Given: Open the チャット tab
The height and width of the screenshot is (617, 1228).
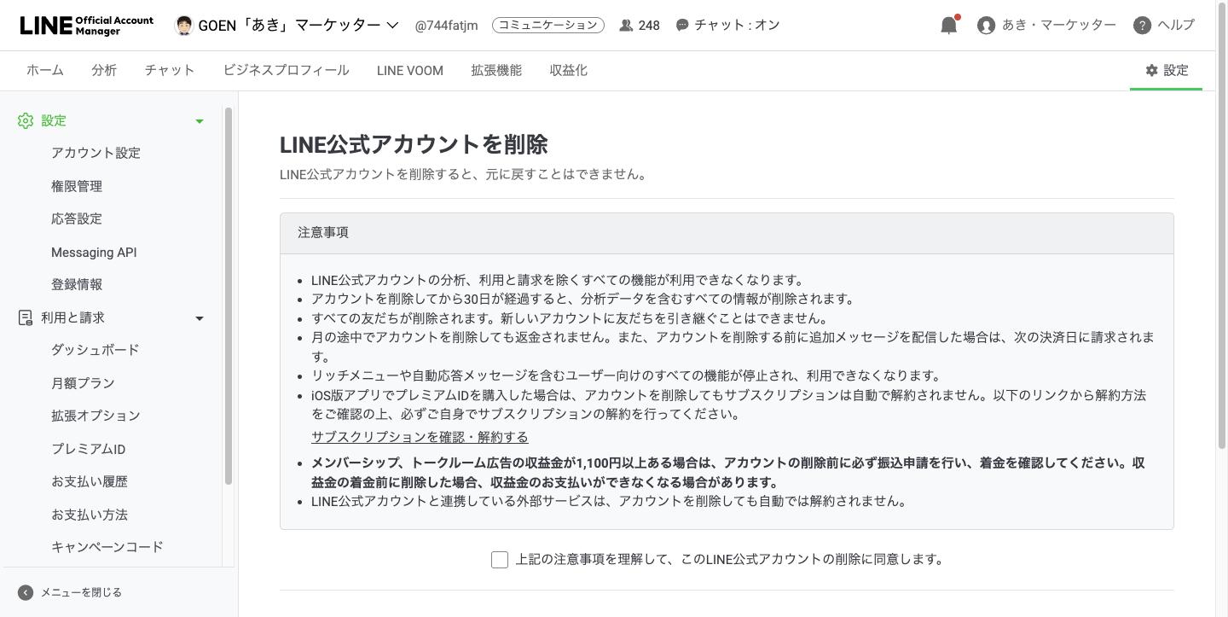Looking at the screenshot, I should [x=170, y=71].
